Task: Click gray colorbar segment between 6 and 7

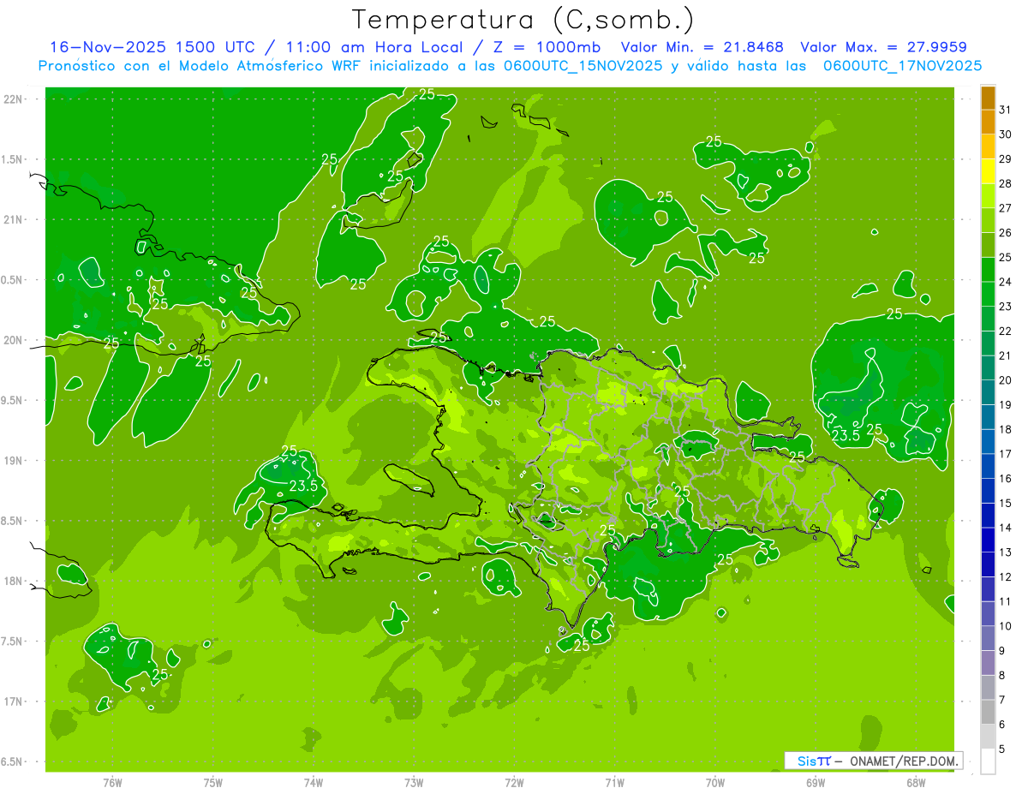Action: pyautogui.click(x=988, y=713)
